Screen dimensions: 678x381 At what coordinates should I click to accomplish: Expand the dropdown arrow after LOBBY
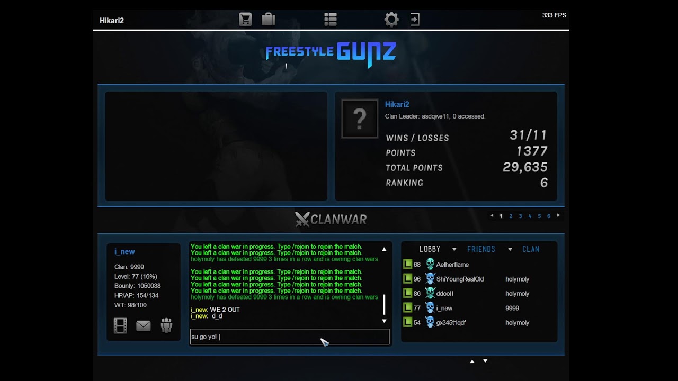coord(454,249)
